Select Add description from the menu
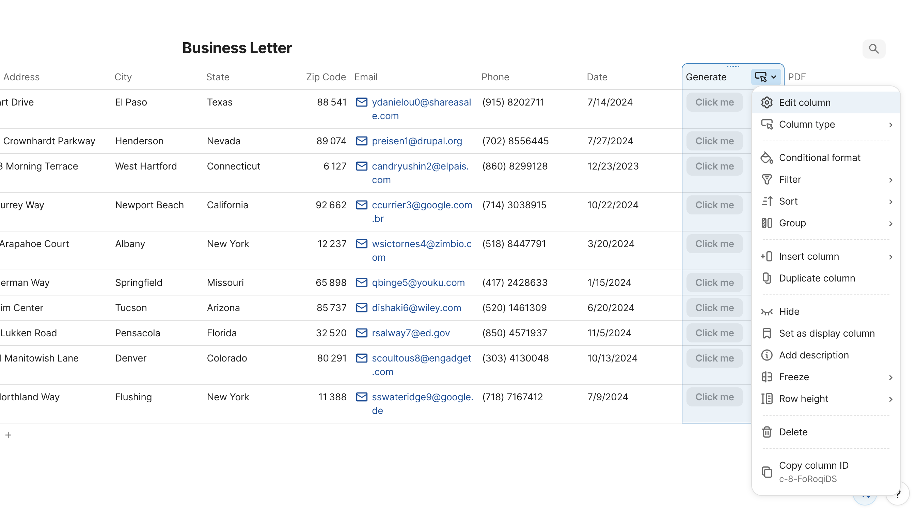Screen dimensions: 916x514 814,355
